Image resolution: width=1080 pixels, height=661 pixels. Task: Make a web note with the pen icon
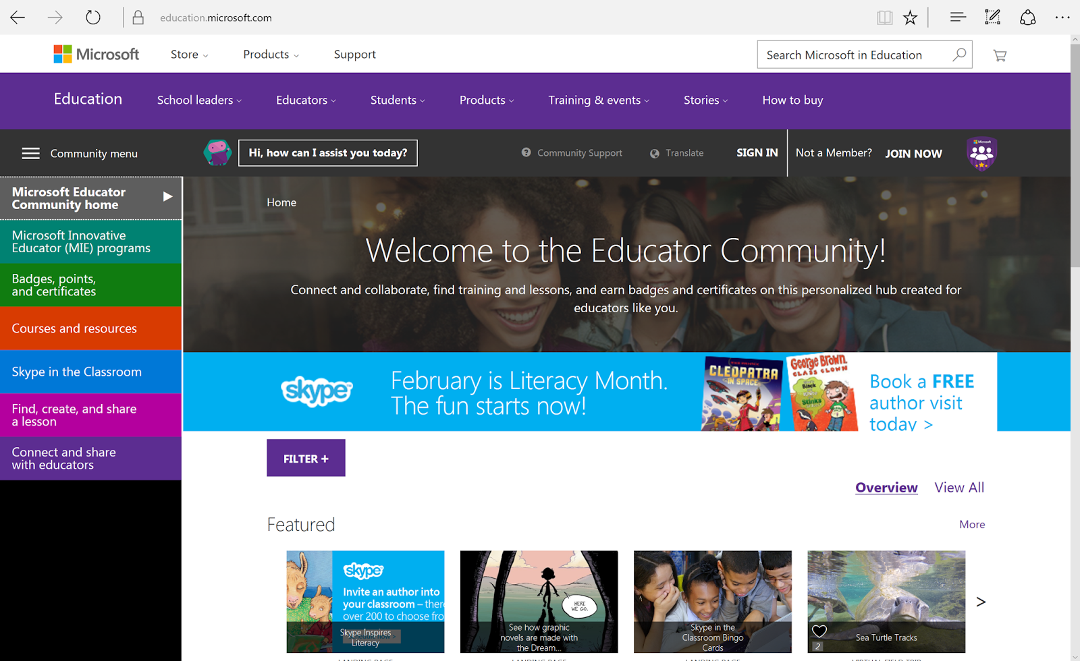click(x=992, y=18)
